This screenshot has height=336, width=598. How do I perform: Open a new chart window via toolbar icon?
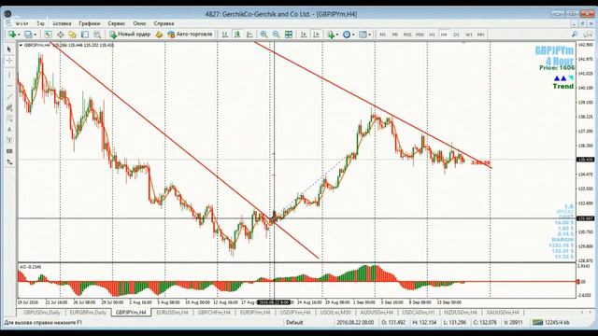coord(12,35)
